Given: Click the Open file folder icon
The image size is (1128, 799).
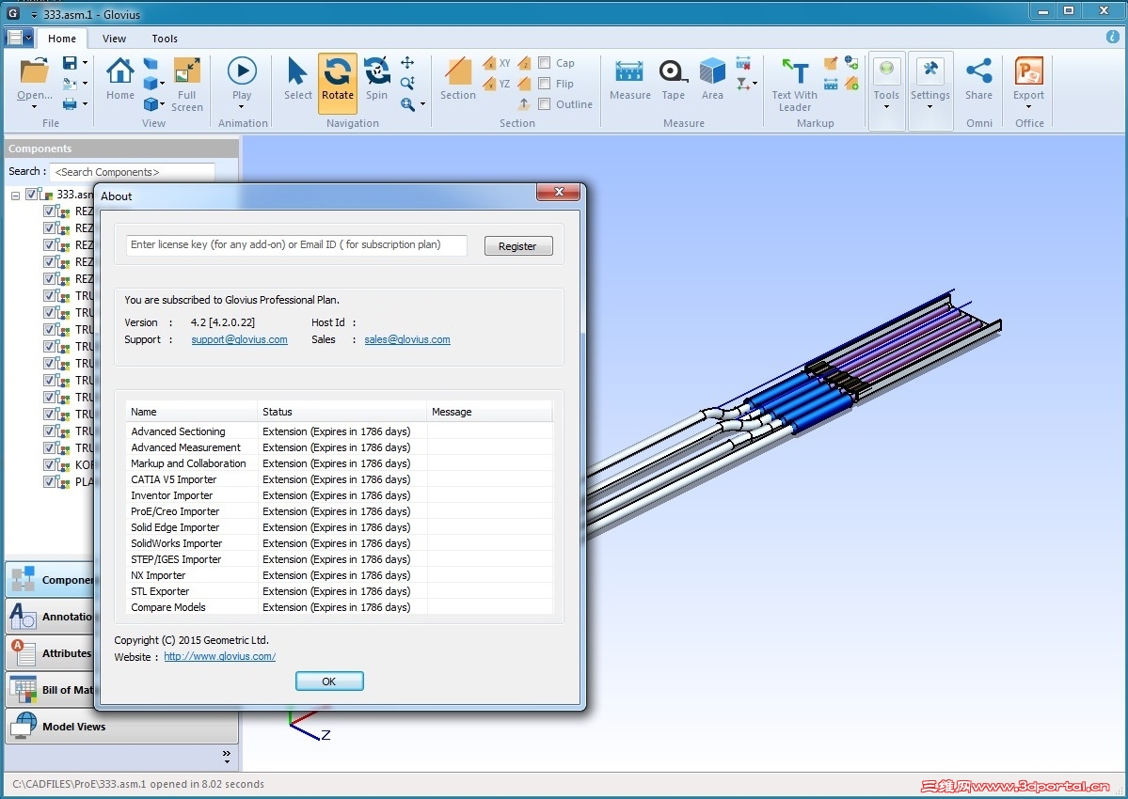Looking at the screenshot, I should tap(34, 71).
